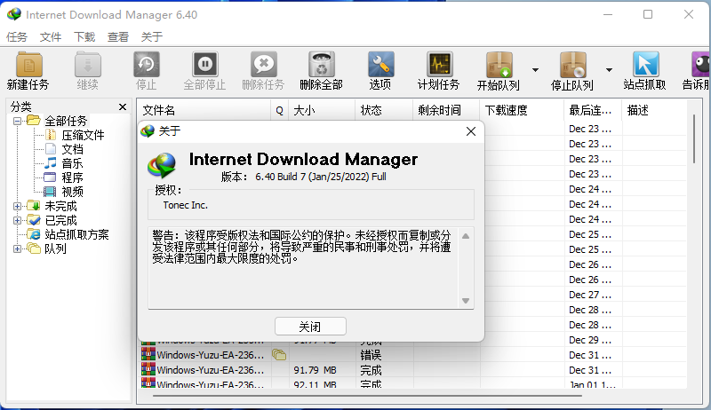This screenshot has height=410, width=711.
Task: Select 压缩文件 category
Action: tap(83, 135)
